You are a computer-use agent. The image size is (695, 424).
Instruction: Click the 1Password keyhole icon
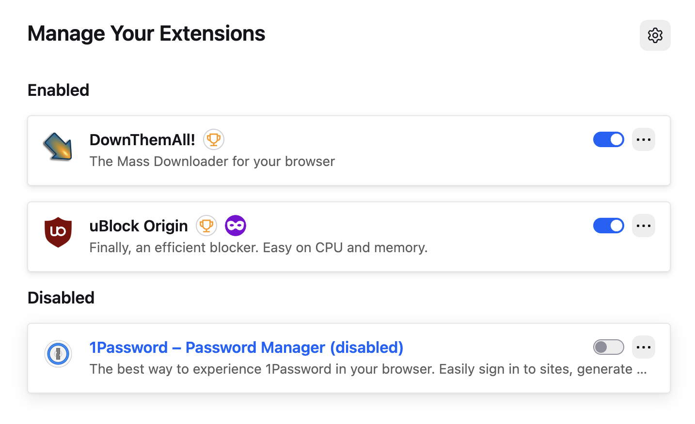point(58,354)
